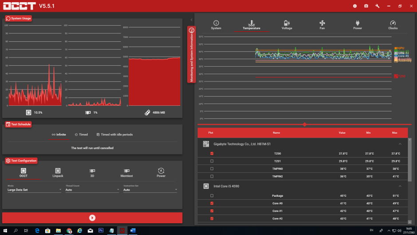The height and width of the screenshot is (235, 417).
Task: Open the Fan monitoring tab
Action: [x=322, y=25]
